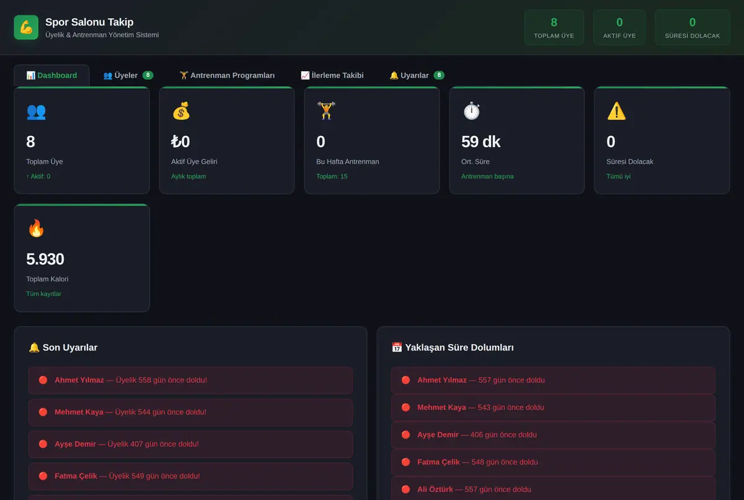The height and width of the screenshot is (500, 744).
Task: Click the warning triangle icon in Süresi Dolacak card
Action: tap(616, 111)
